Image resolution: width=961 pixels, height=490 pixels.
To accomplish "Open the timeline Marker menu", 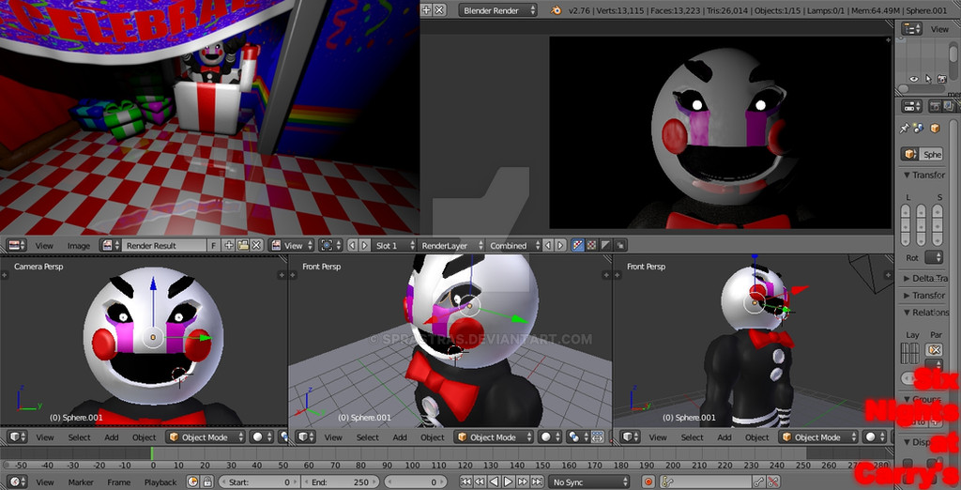I will [81, 482].
